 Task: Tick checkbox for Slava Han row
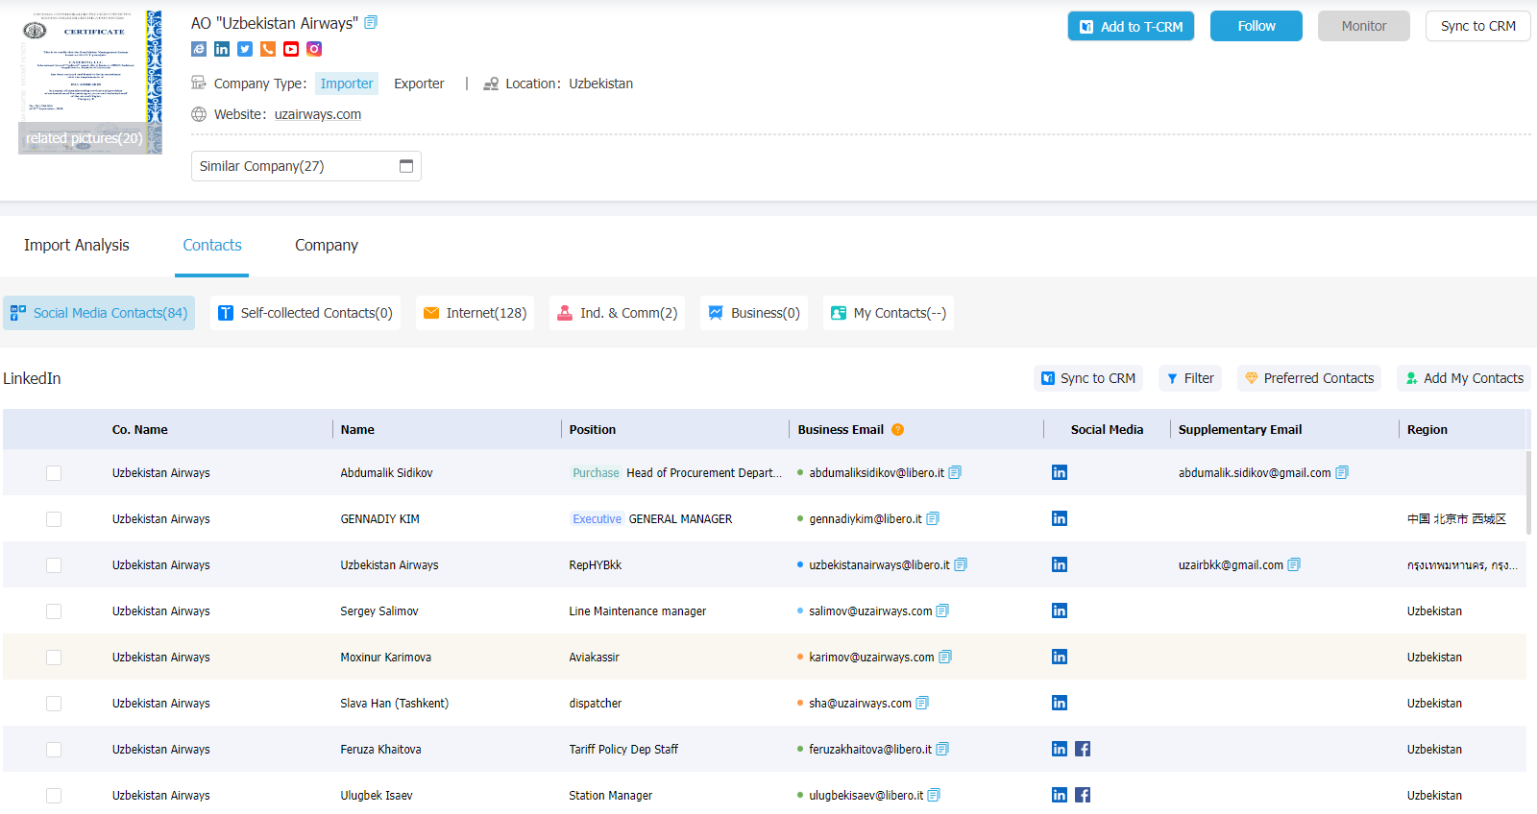[54, 704]
